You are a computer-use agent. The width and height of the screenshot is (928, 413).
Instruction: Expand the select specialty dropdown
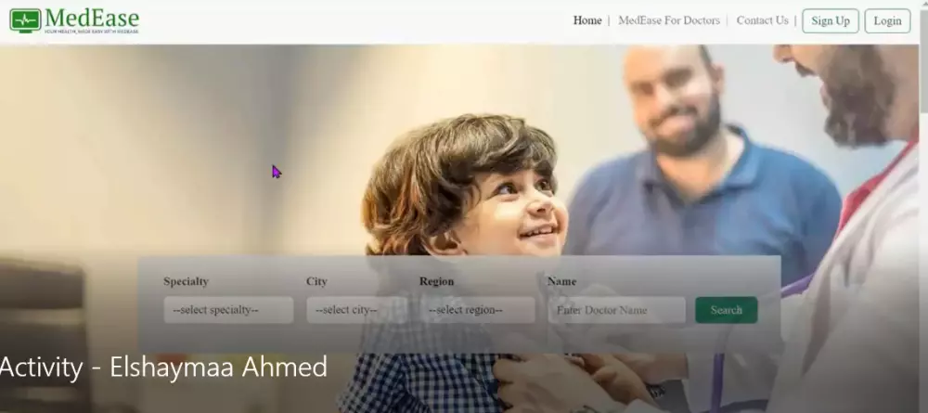pyautogui.click(x=228, y=310)
